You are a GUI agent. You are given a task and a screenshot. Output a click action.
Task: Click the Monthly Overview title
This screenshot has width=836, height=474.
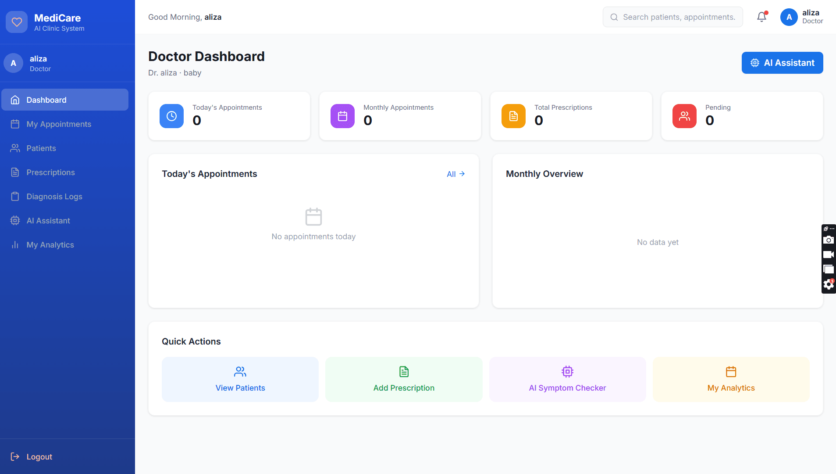tap(544, 174)
